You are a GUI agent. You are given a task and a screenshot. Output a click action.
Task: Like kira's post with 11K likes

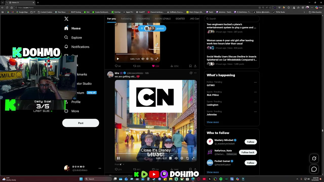coord(155,169)
